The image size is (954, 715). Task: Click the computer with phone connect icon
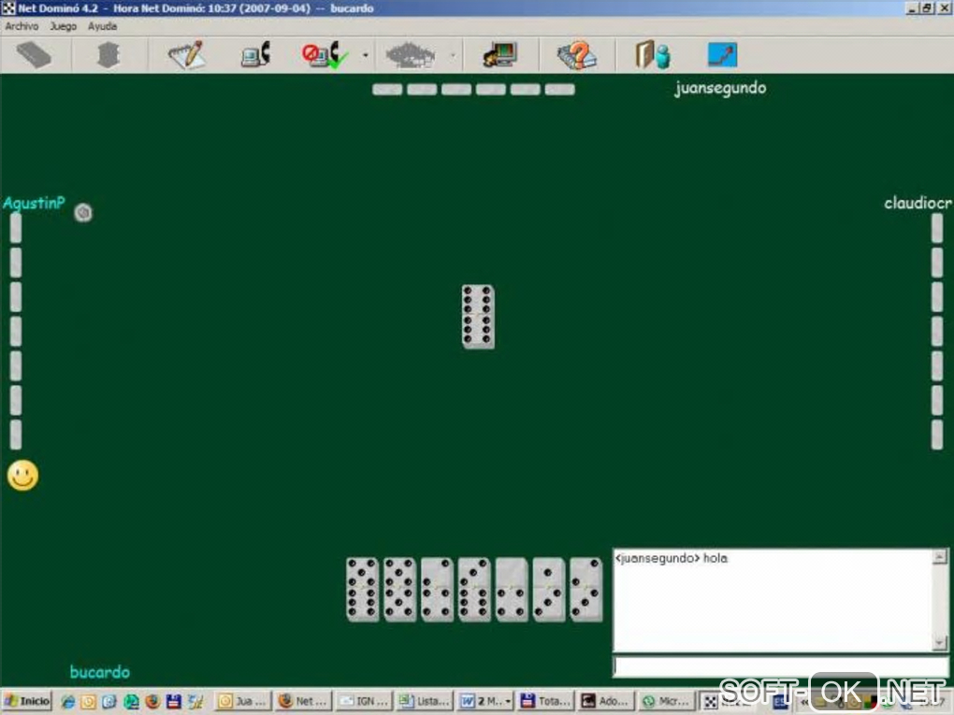(255, 55)
